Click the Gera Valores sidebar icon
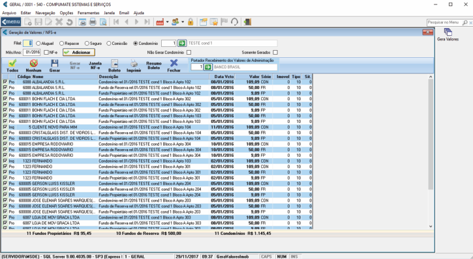 pos(448,34)
